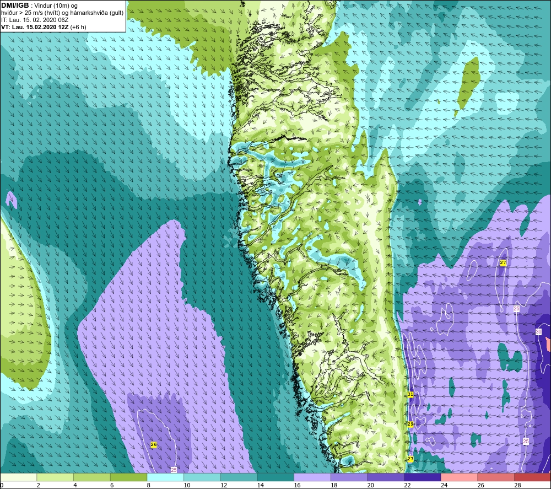551x489 pixels.
Task: Select the dark teal 14–16 m/s swatch
Action: click(275, 477)
